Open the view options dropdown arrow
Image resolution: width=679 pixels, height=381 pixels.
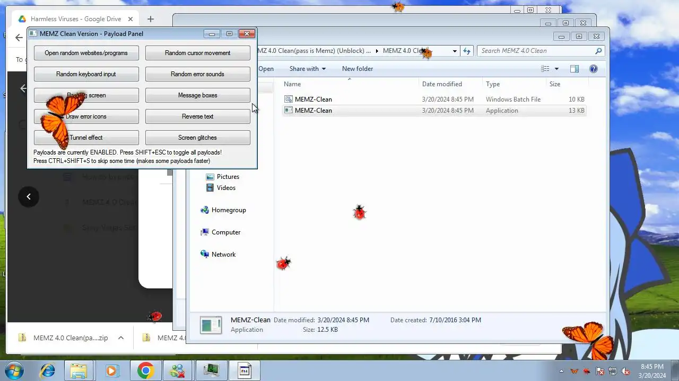click(556, 69)
